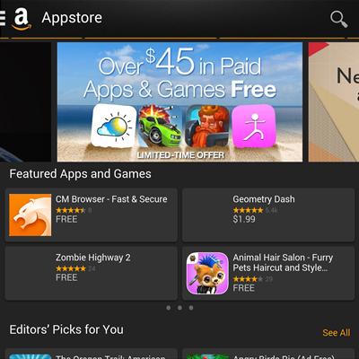Tap the green car game icon
The height and width of the screenshot is (359, 359).
click(x=160, y=126)
